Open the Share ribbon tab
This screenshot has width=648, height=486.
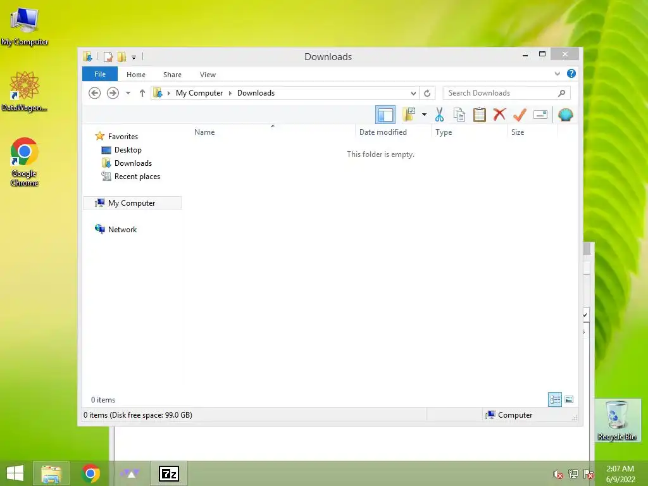pyautogui.click(x=172, y=75)
